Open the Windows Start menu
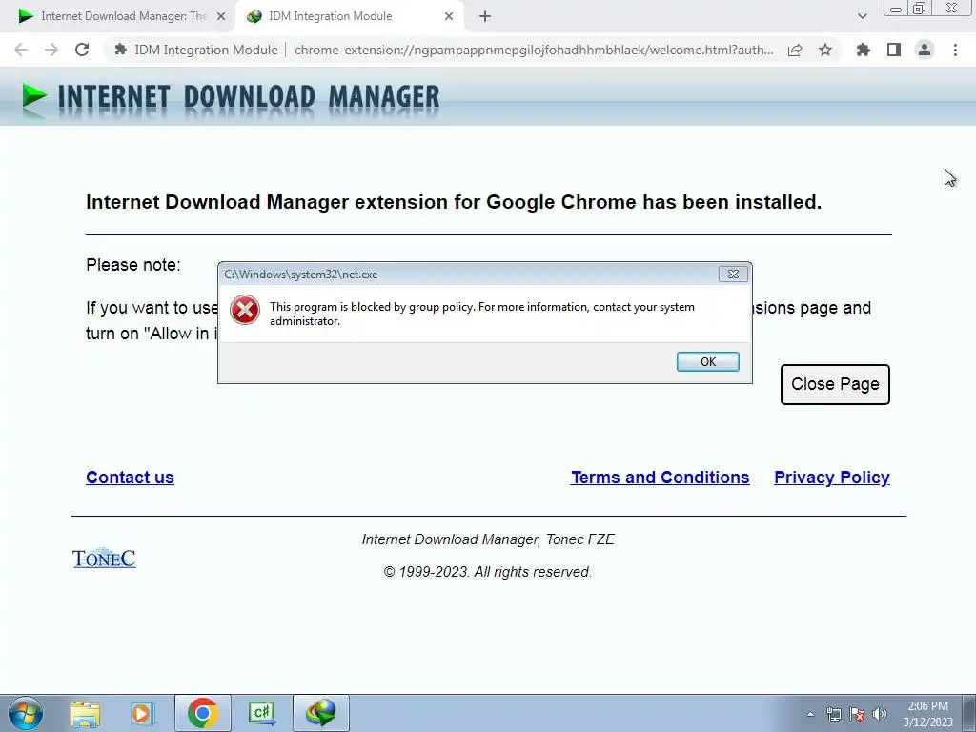Screen dimensions: 976x732 26,713
